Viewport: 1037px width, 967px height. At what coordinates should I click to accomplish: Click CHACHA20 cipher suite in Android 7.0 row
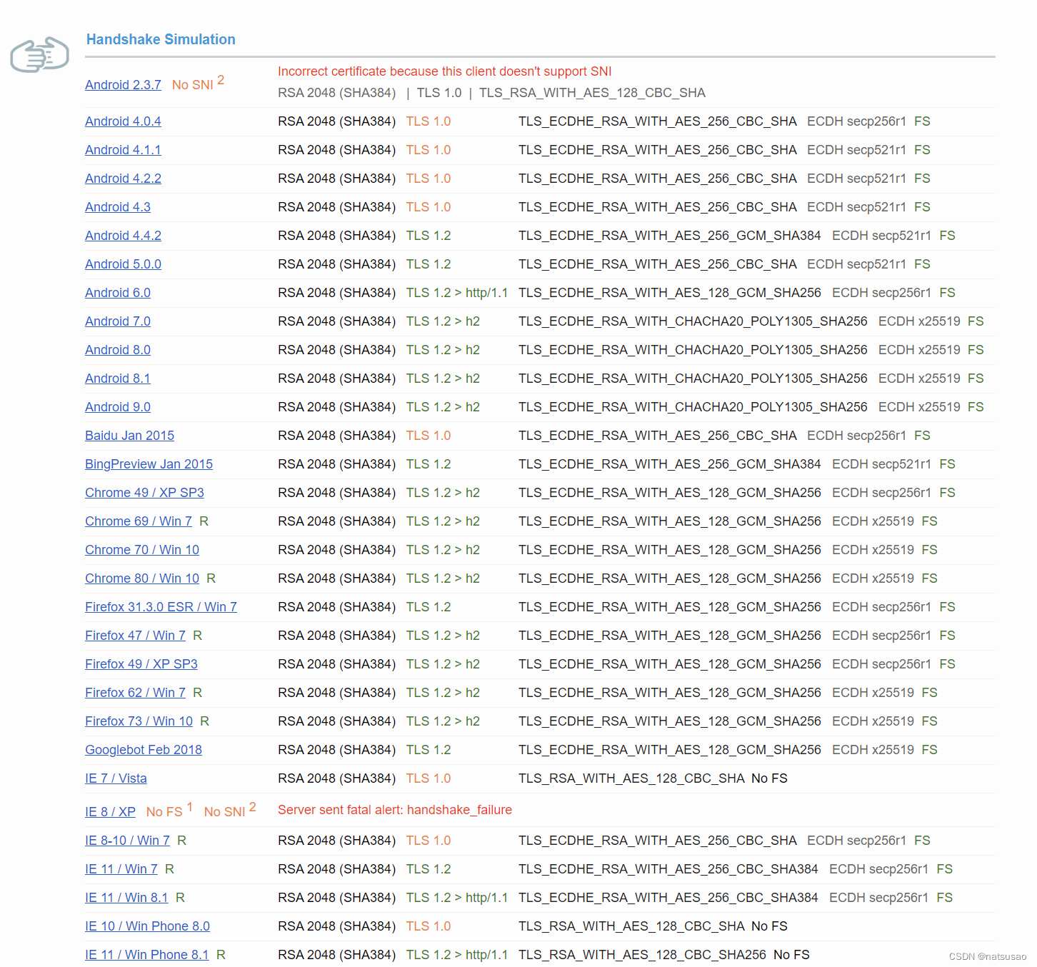pyautogui.click(x=693, y=321)
